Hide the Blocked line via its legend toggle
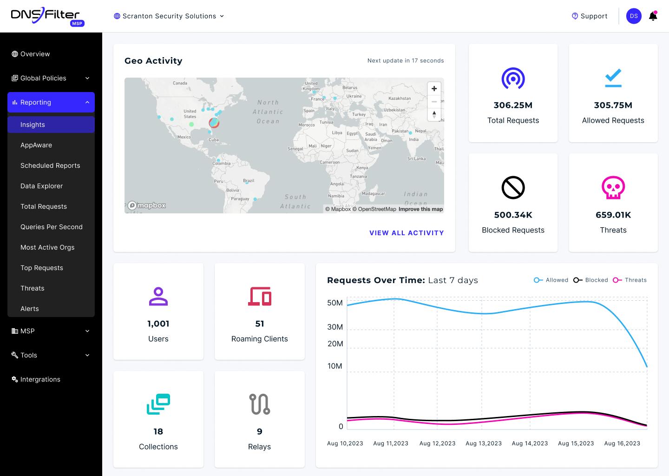Viewport: 669px width, 476px height. coord(590,280)
